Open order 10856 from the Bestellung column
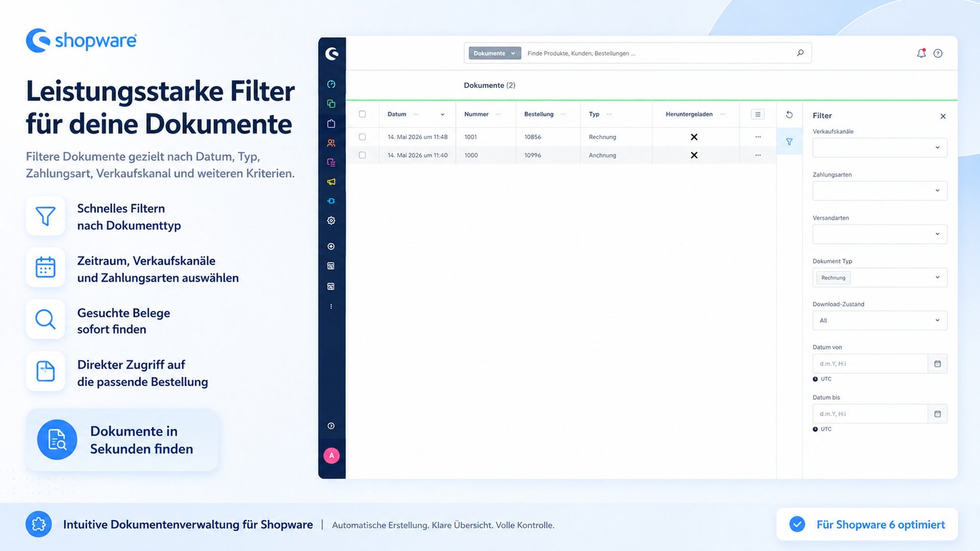This screenshot has width=980, height=551. [x=532, y=137]
